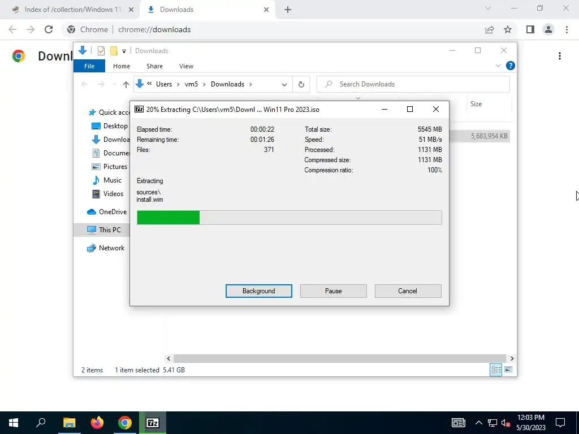579x434 pixels.
Task: Click Properties icon in quick access toolbar
Action: [x=101, y=51]
